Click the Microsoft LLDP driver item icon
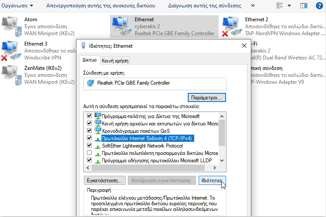Image resolution: width=326 pixels, height=217 pixels. [x=98, y=162]
